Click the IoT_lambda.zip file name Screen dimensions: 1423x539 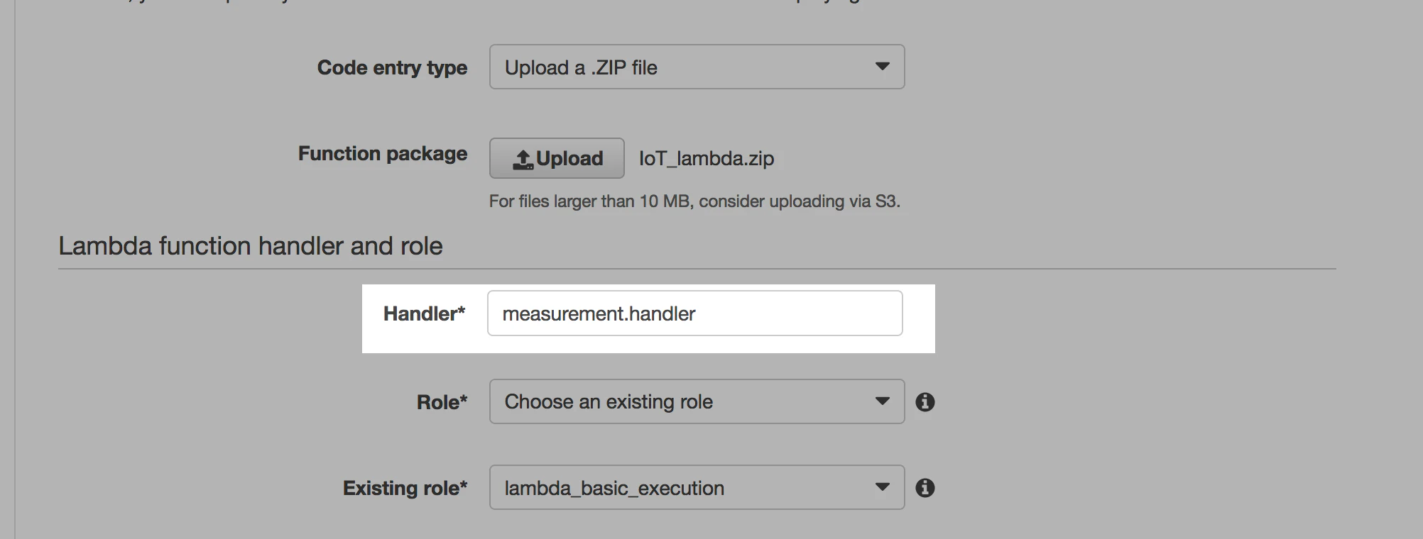[x=707, y=158]
